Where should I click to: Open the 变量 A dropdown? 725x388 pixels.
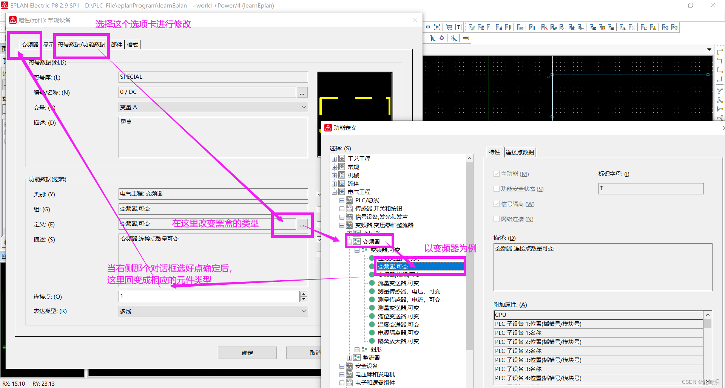click(x=213, y=107)
